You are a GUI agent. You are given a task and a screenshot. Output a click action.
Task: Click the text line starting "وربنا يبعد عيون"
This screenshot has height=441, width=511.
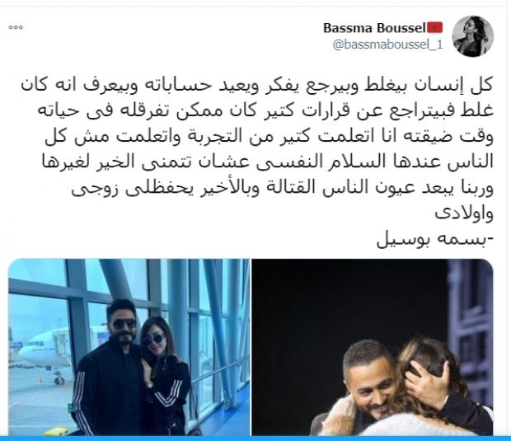[282, 187]
